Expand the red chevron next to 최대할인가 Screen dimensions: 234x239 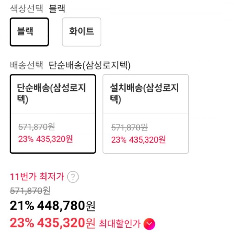(149, 224)
